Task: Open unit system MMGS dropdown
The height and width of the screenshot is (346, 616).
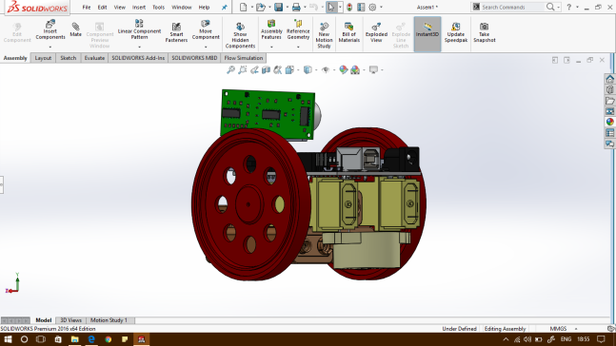Action: coord(576,329)
